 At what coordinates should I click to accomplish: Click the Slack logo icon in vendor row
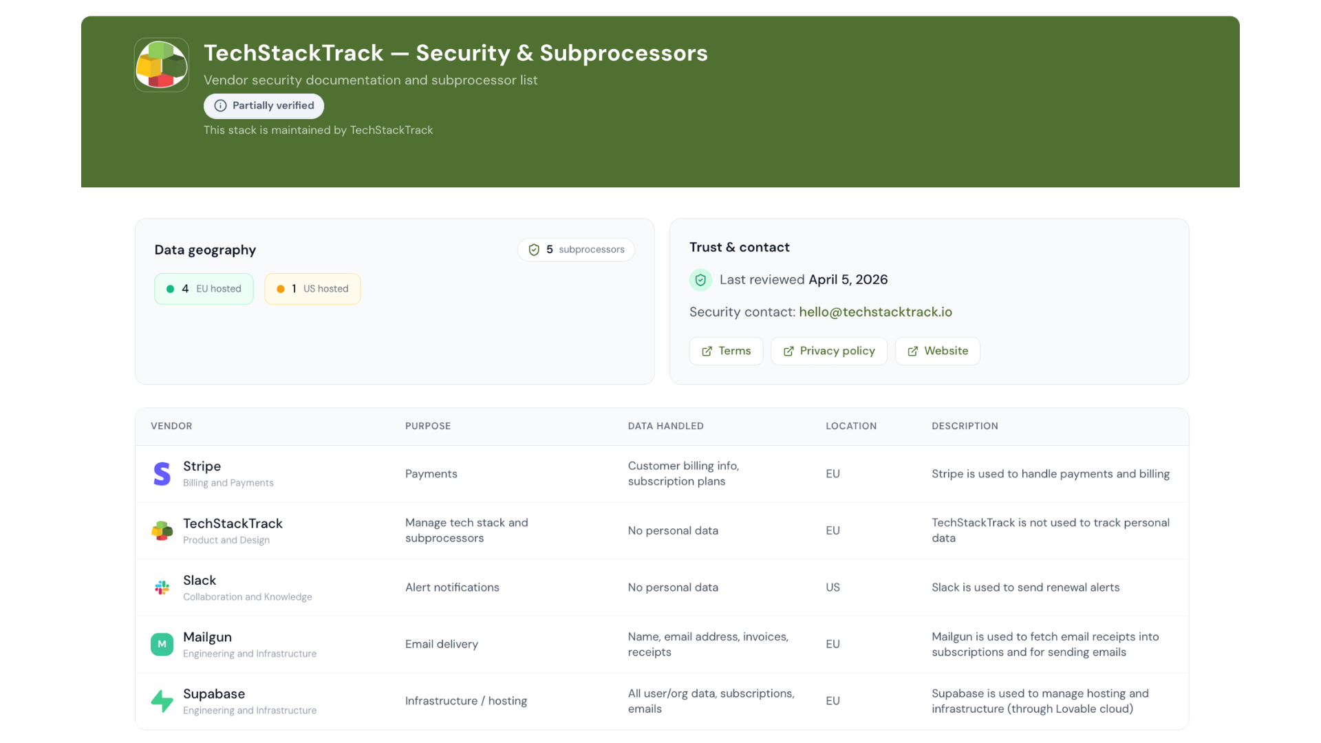pyautogui.click(x=162, y=588)
